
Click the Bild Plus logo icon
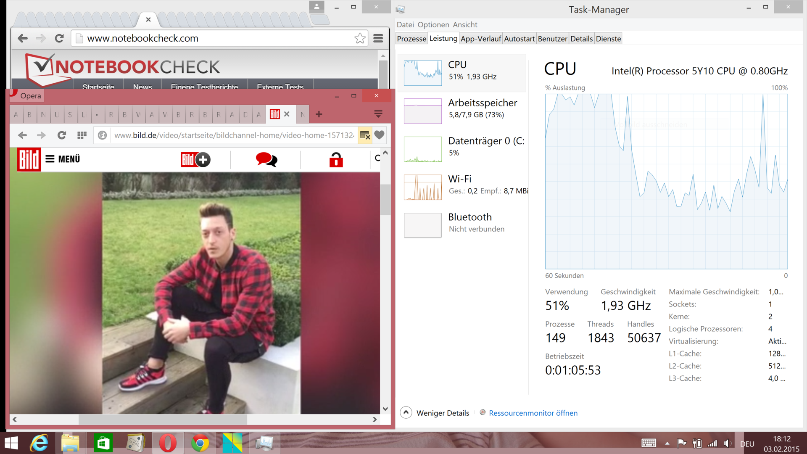(195, 160)
